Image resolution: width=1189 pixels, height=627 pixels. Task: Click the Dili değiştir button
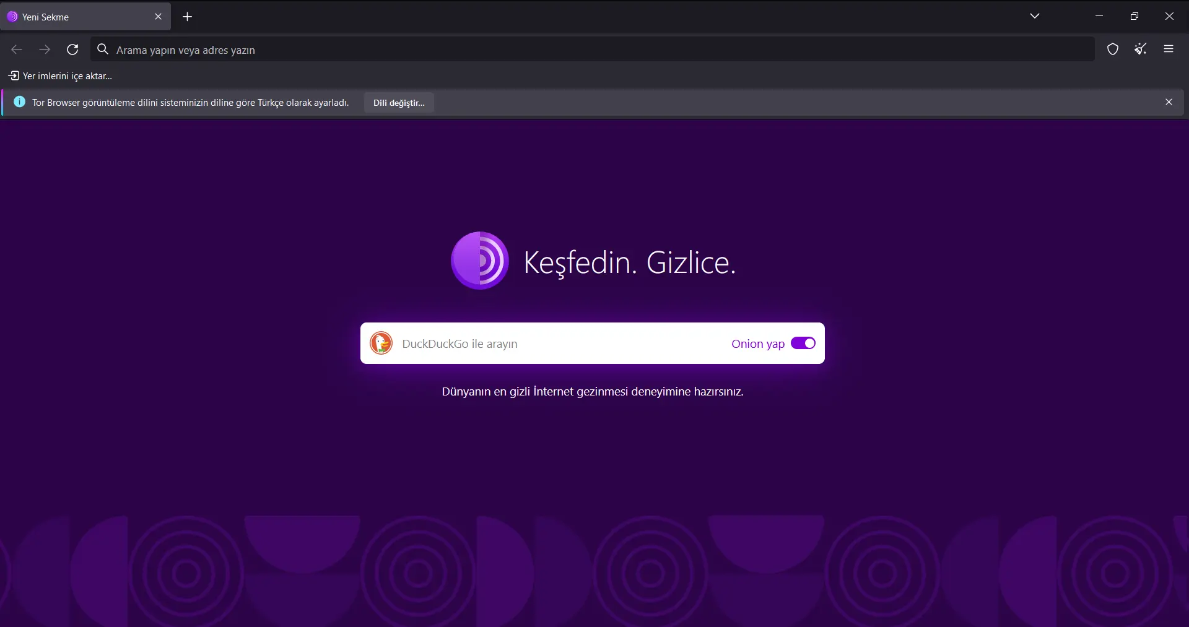pos(399,103)
